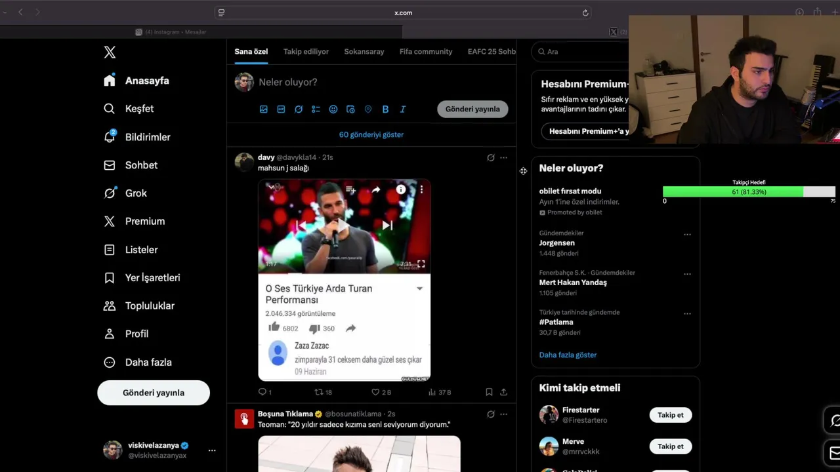Share davy's post
The image size is (840, 472).
[503, 392]
